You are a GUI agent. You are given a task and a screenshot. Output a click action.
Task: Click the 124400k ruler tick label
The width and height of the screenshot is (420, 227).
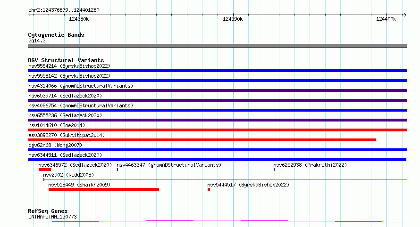[386, 19]
